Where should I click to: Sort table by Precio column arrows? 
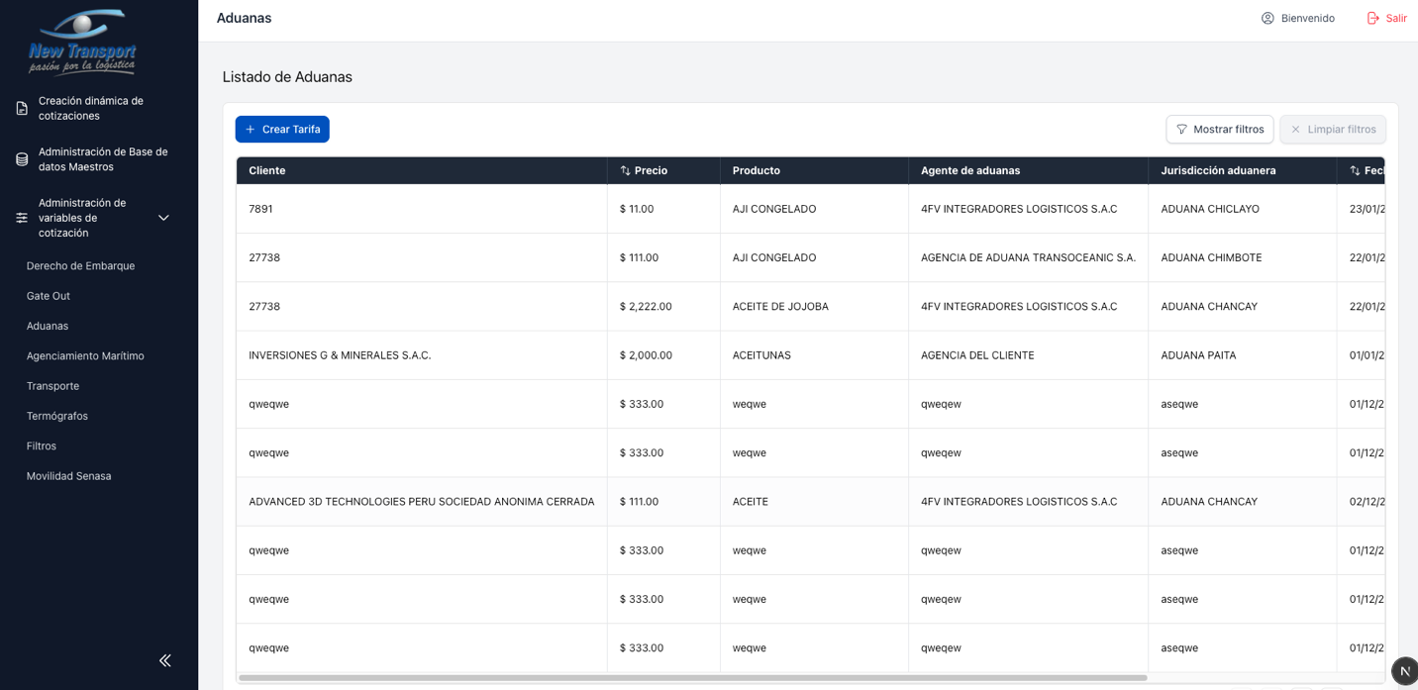coord(625,170)
